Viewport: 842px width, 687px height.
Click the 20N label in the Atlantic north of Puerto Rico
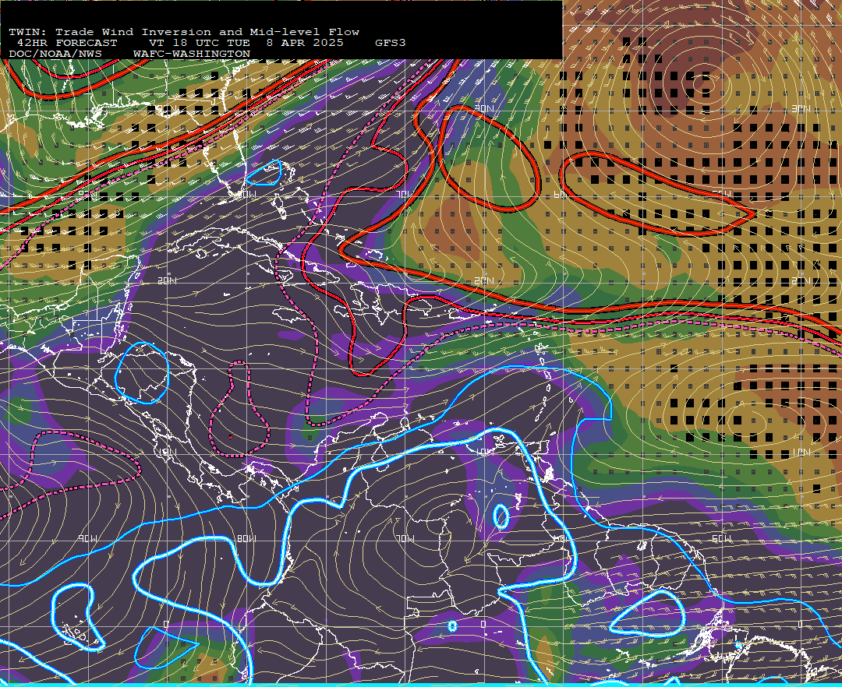(484, 281)
